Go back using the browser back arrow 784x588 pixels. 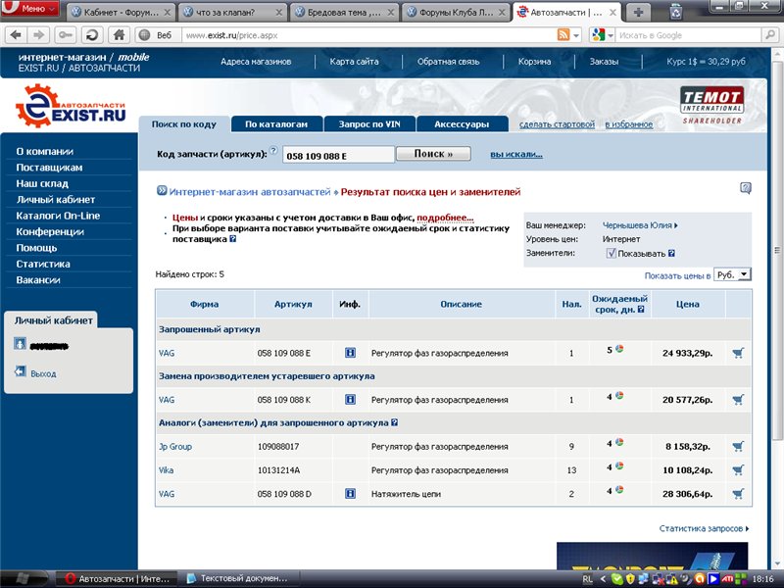click(16, 35)
